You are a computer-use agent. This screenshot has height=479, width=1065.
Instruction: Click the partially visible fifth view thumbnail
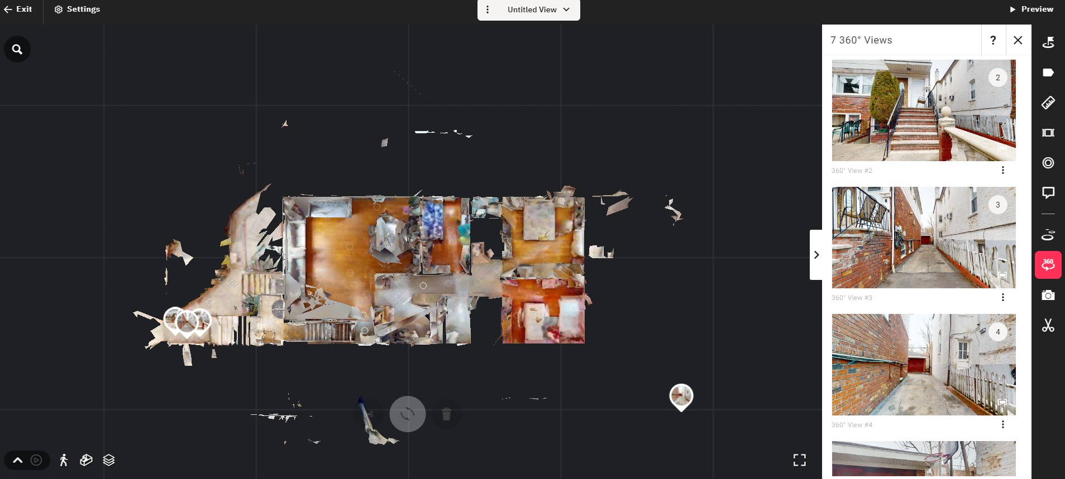(924, 459)
